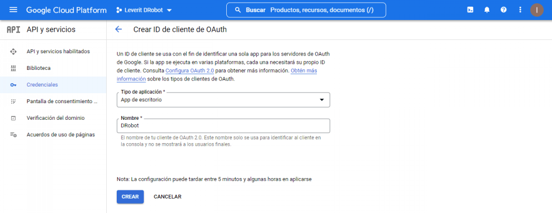Open the three-dot settings menu

pyautogui.click(x=520, y=10)
